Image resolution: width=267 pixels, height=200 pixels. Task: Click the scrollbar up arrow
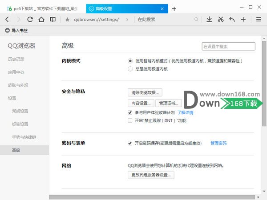(264, 38)
